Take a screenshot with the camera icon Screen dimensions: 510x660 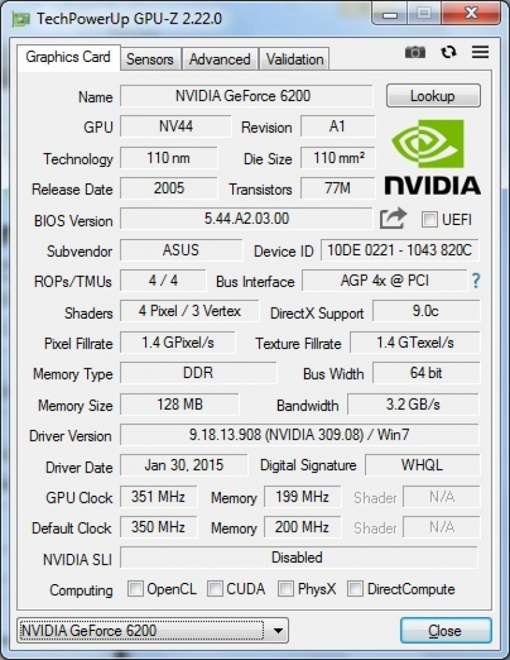tap(415, 52)
